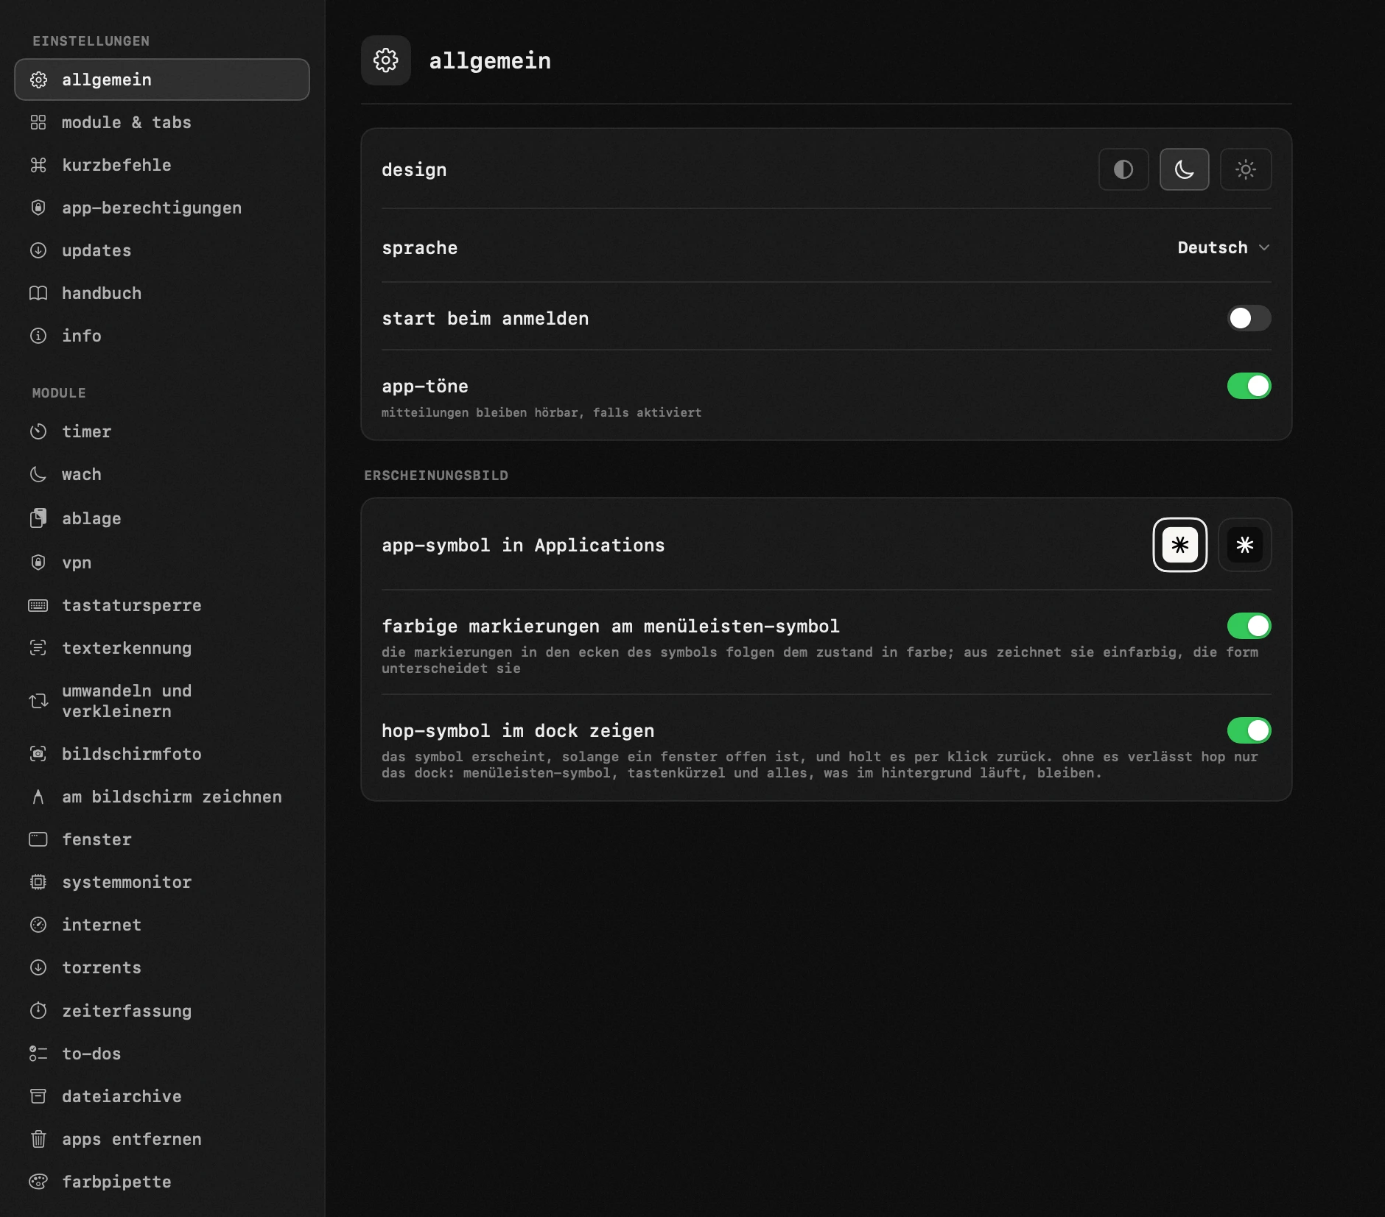Open the updates section
Screen dimensions: 1385x1217
click(162, 250)
